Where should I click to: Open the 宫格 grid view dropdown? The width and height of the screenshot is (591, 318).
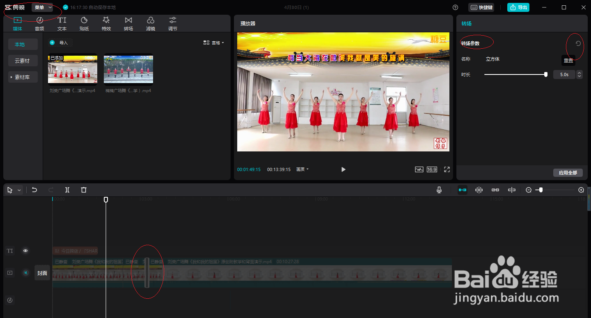[214, 43]
